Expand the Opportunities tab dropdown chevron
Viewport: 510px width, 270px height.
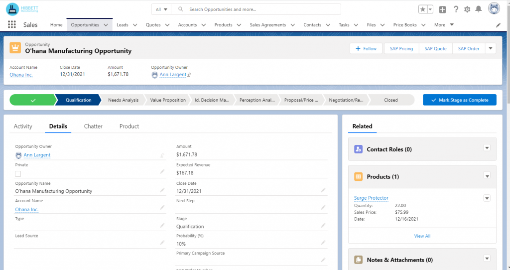(x=106, y=25)
